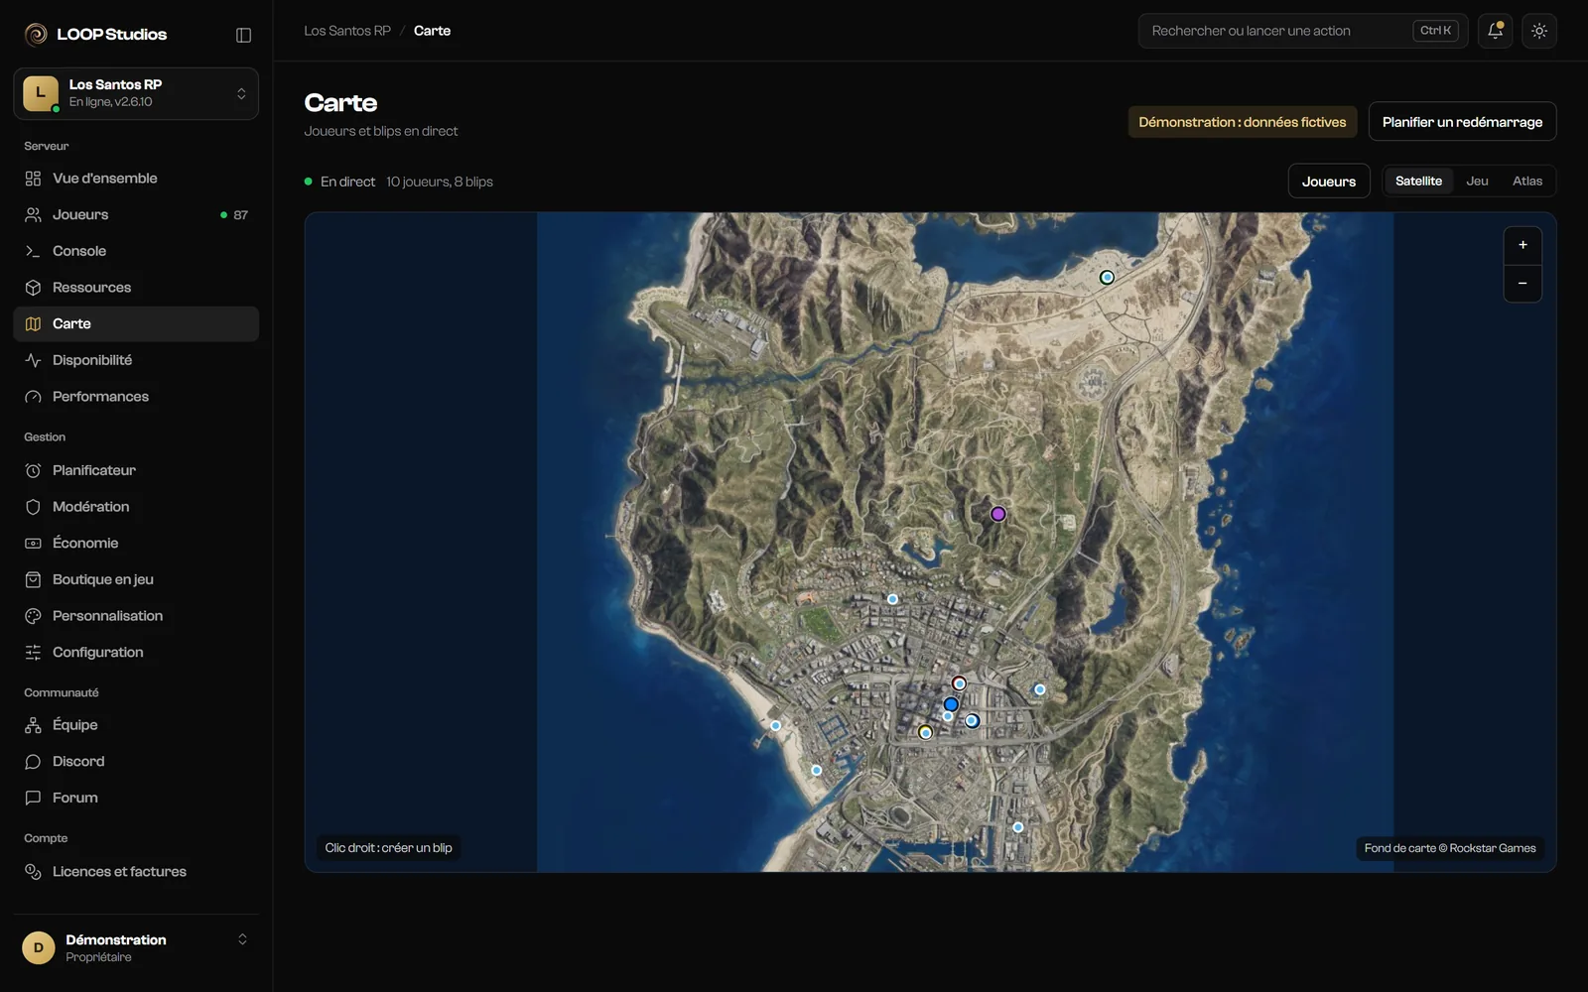Switch map to Satellite view

(x=1418, y=181)
